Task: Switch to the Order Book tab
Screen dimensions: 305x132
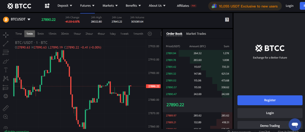Action: coord(174,34)
